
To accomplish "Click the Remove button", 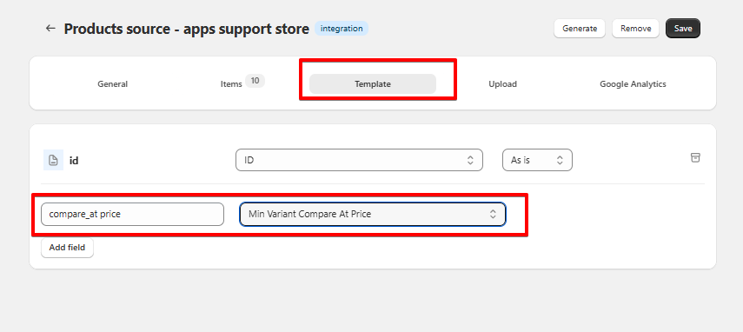I will click(636, 29).
